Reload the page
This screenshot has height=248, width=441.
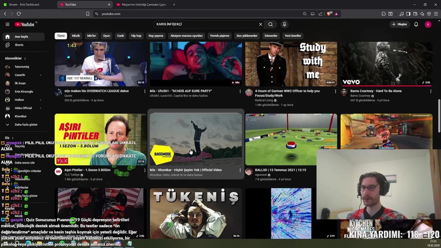pyautogui.click(x=19, y=14)
